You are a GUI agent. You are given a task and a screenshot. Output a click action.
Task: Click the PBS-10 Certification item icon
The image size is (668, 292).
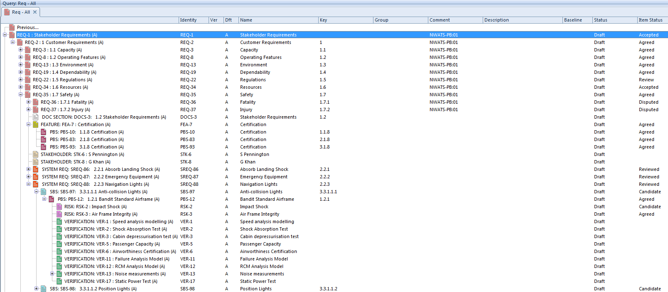[43, 132]
